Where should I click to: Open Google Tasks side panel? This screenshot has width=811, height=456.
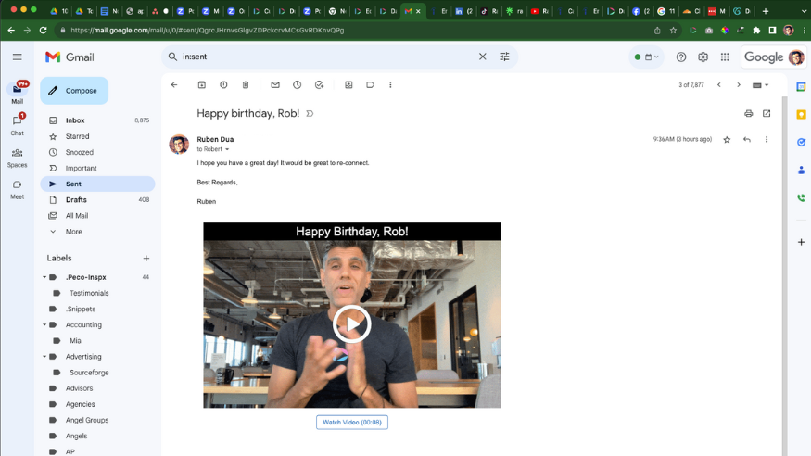[801, 142]
